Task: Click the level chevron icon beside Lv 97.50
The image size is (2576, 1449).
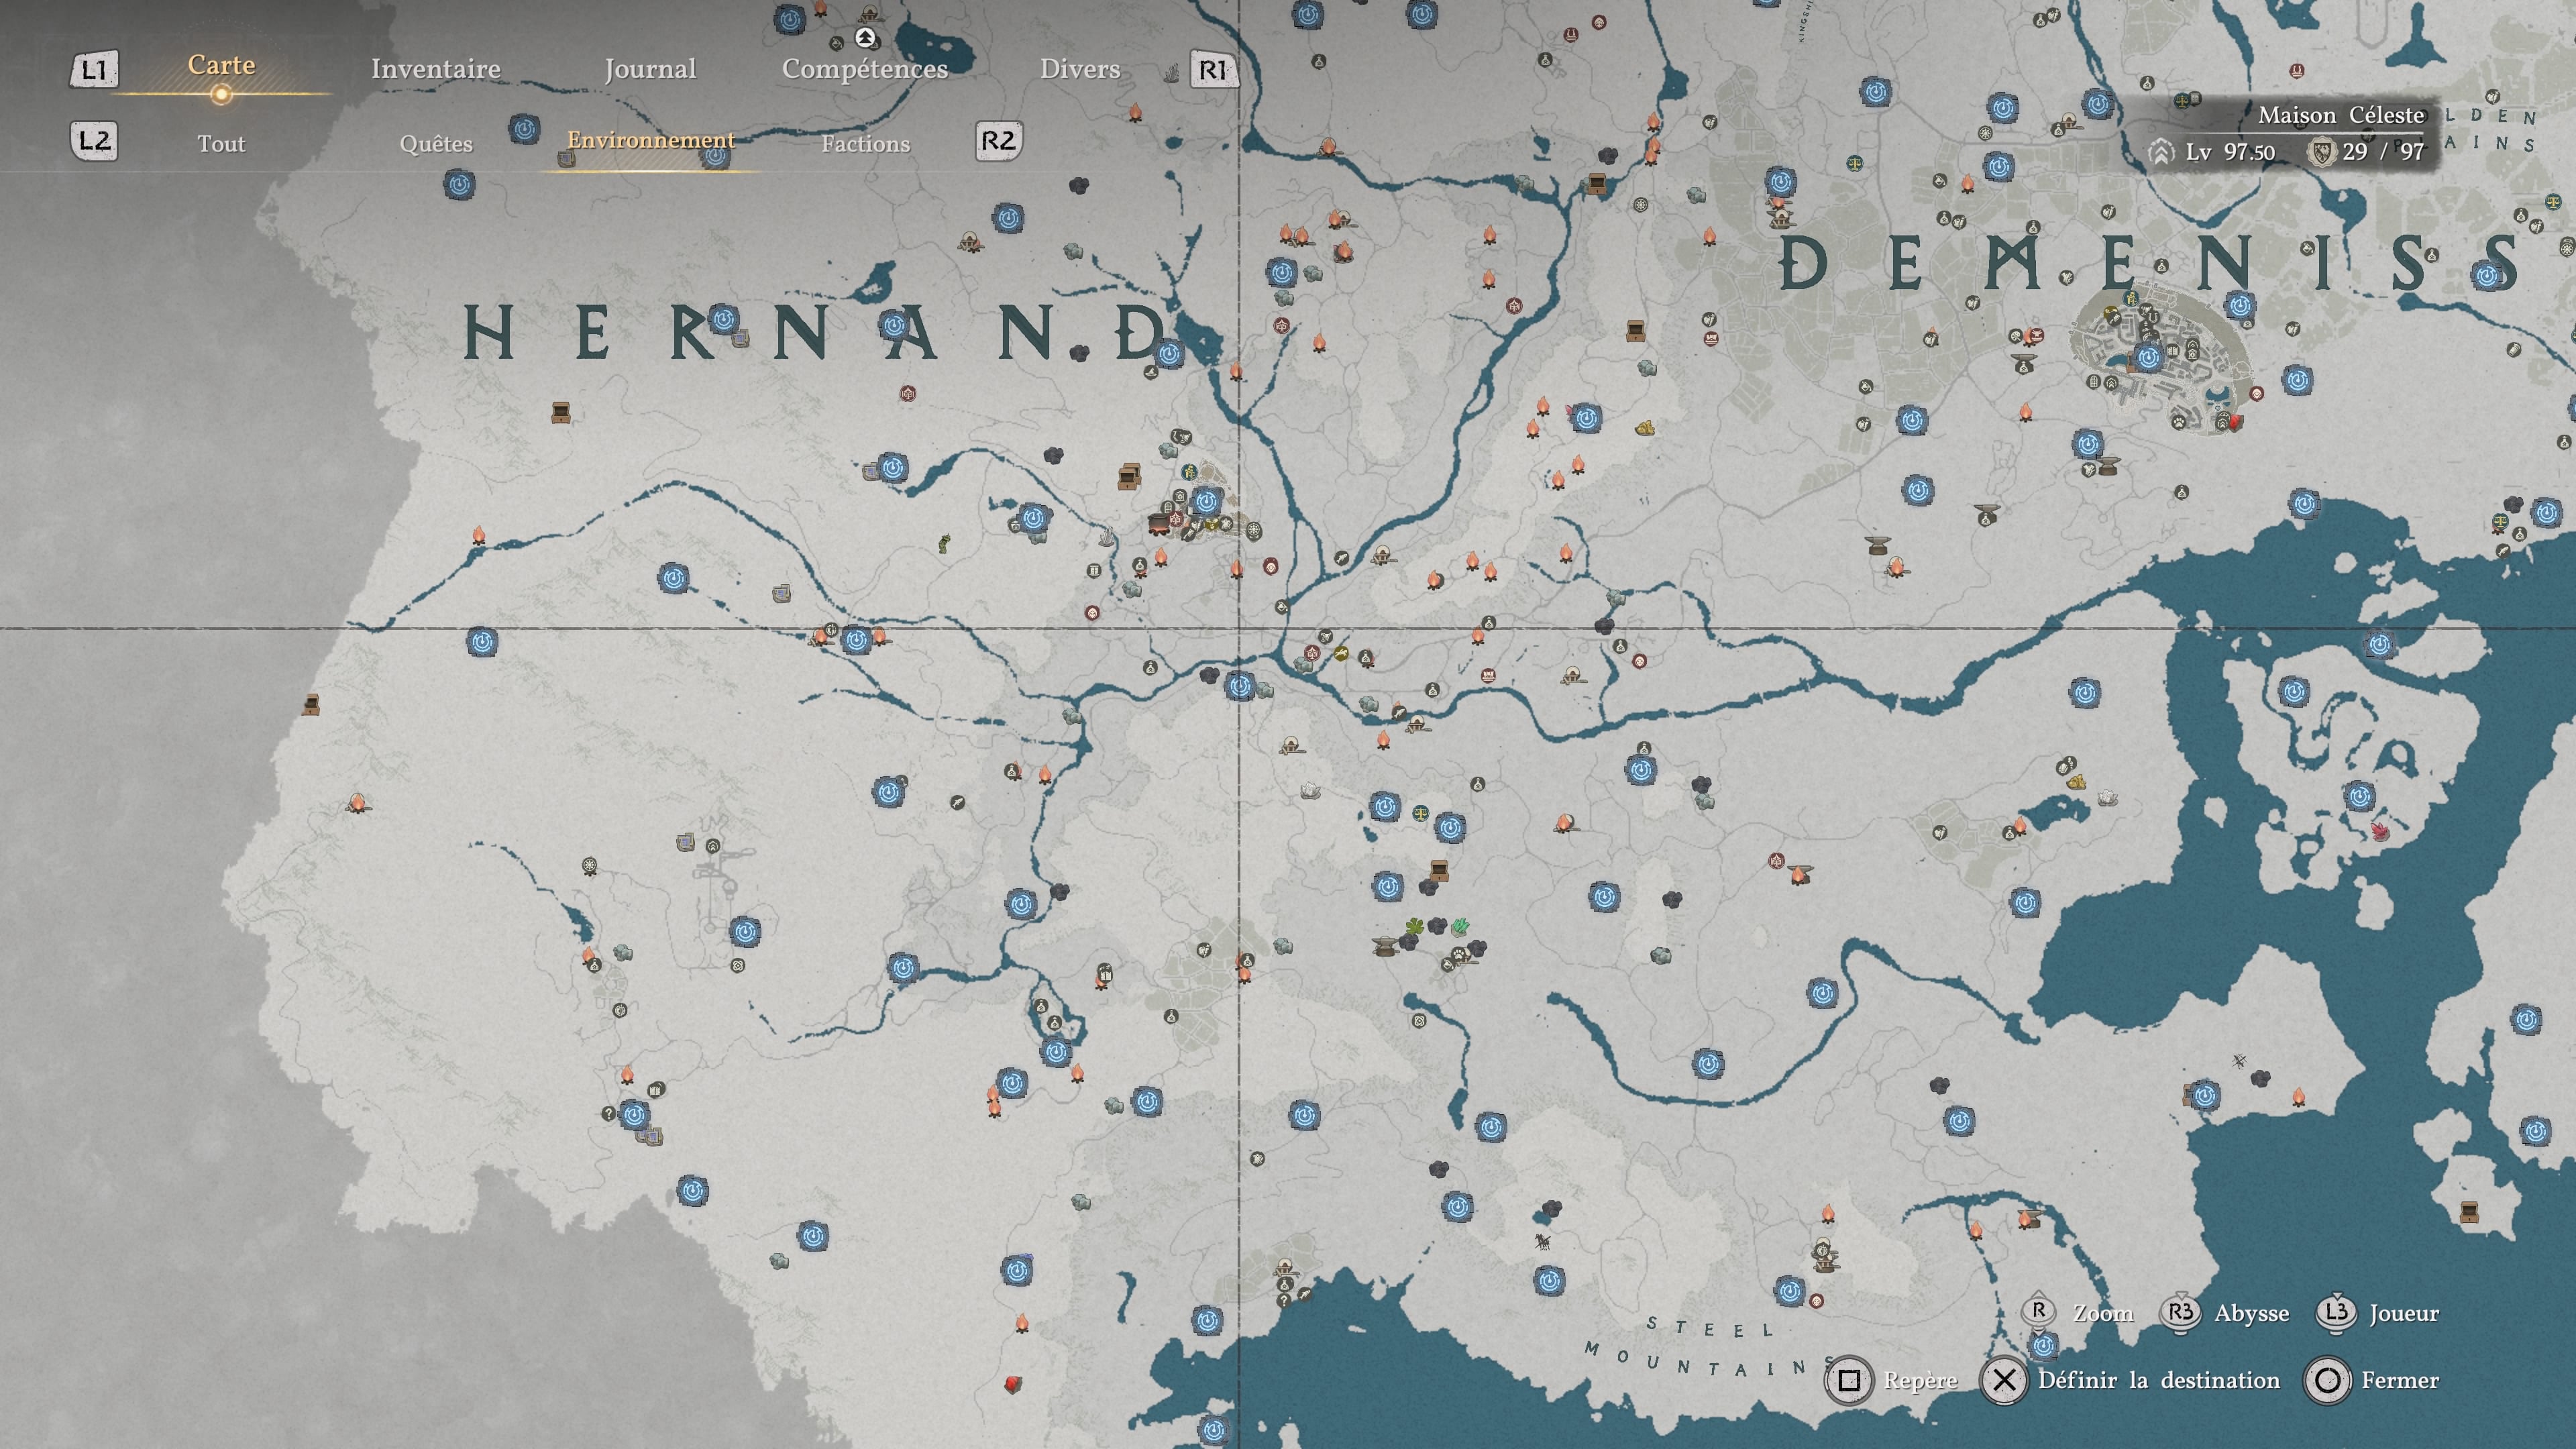Action: click(x=2161, y=152)
